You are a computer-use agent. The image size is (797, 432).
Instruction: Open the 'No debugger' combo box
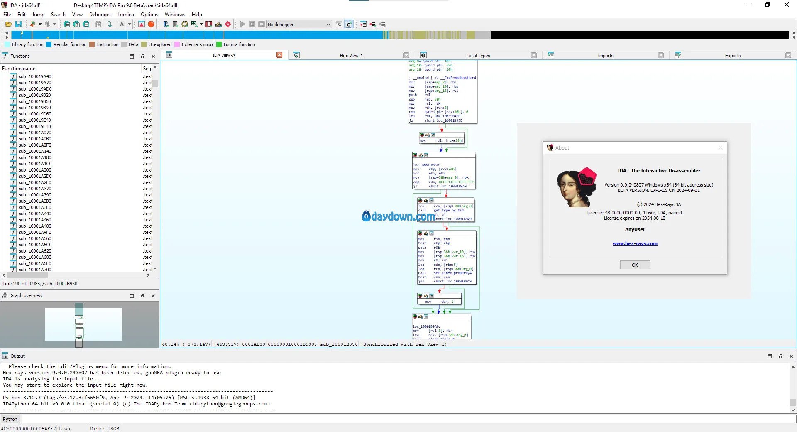click(x=299, y=25)
